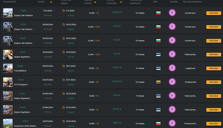Sort by the Monto invertido arrow
This screenshot has height=128, width=223.
[x=121, y=2]
